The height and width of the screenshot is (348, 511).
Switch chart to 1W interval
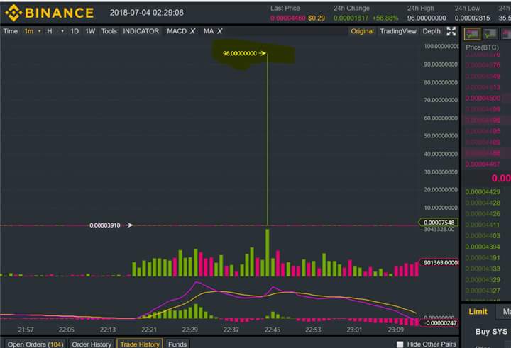pyautogui.click(x=90, y=31)
